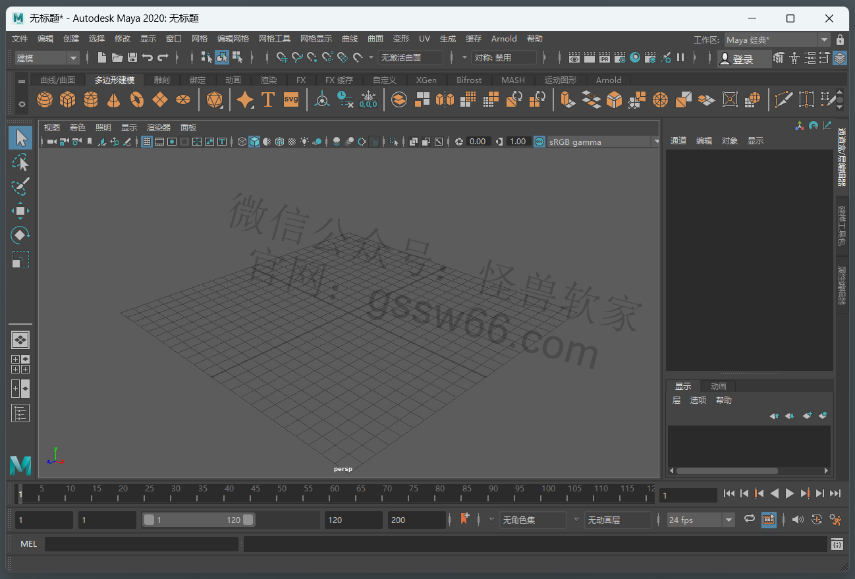
Task: Toggle timeline looping playback mode
Action: pos(749,519)
